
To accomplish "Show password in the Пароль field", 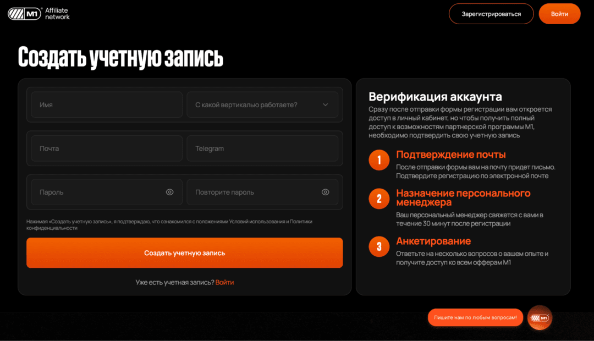I will point(170,192).
